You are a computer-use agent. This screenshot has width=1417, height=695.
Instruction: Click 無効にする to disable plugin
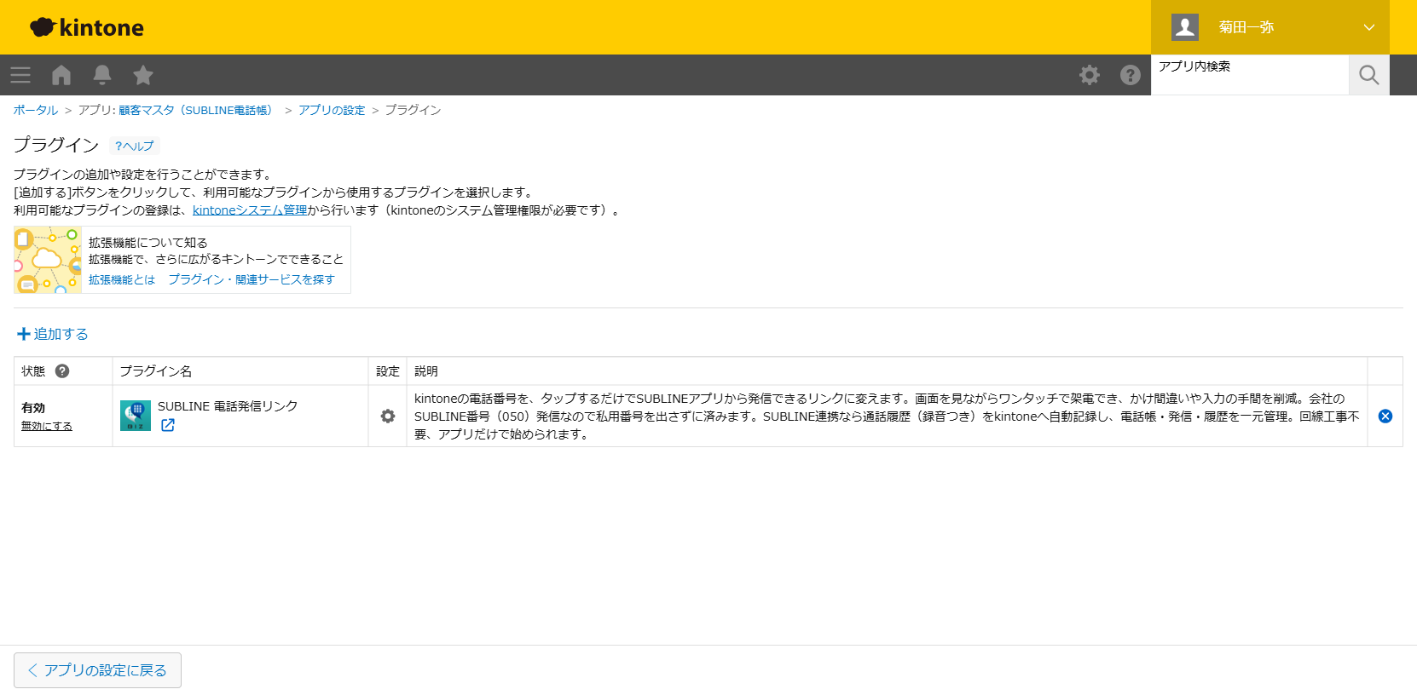tap(47, 426)
